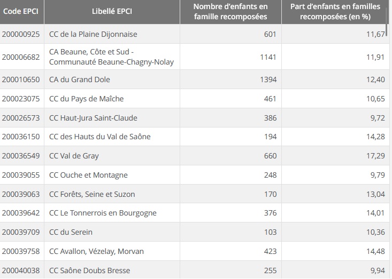Click code 200000925 in first row
Screen dimensions: 392x279
(21, 34)
